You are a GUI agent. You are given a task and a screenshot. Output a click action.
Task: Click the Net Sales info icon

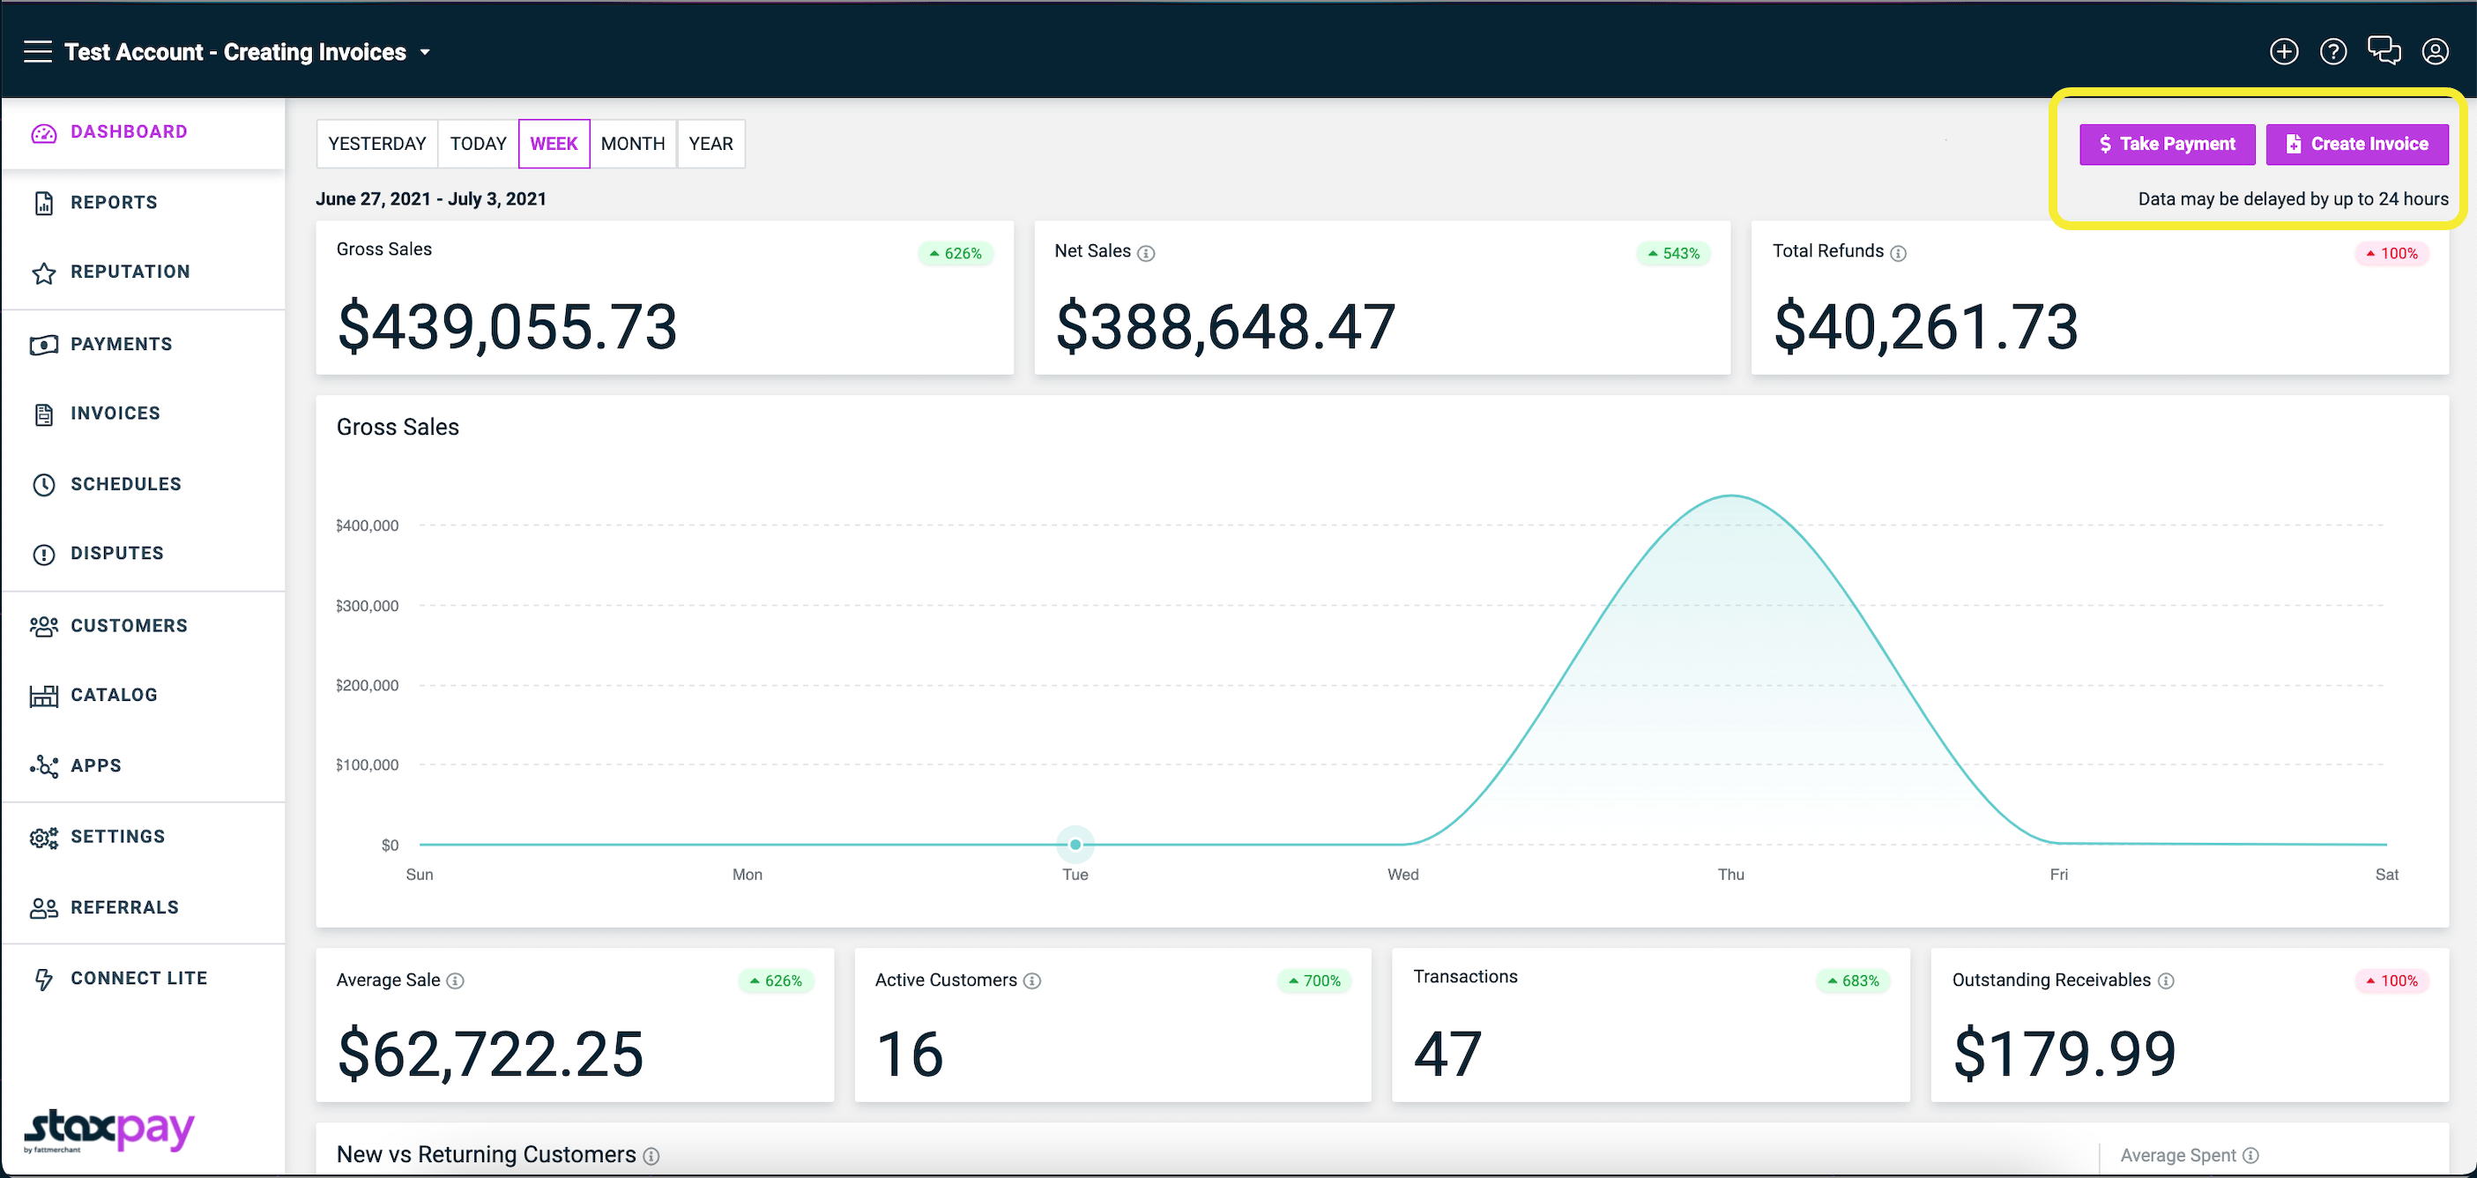coord(1146,253)
